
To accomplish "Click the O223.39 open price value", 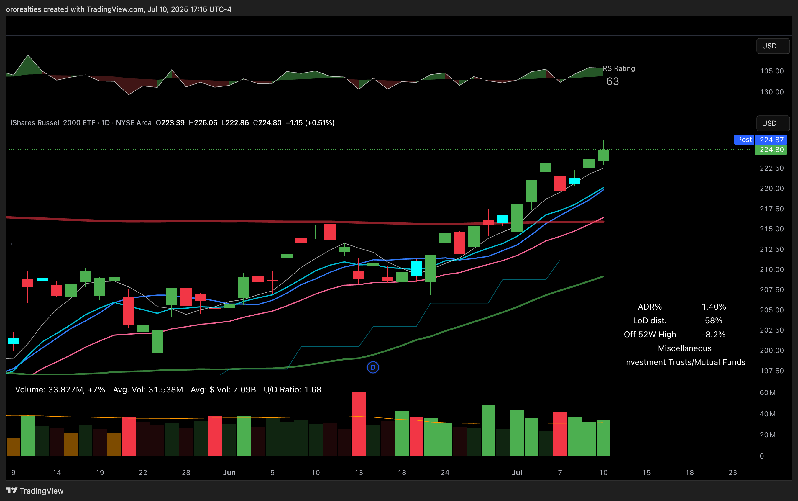I will pos(170,123).
